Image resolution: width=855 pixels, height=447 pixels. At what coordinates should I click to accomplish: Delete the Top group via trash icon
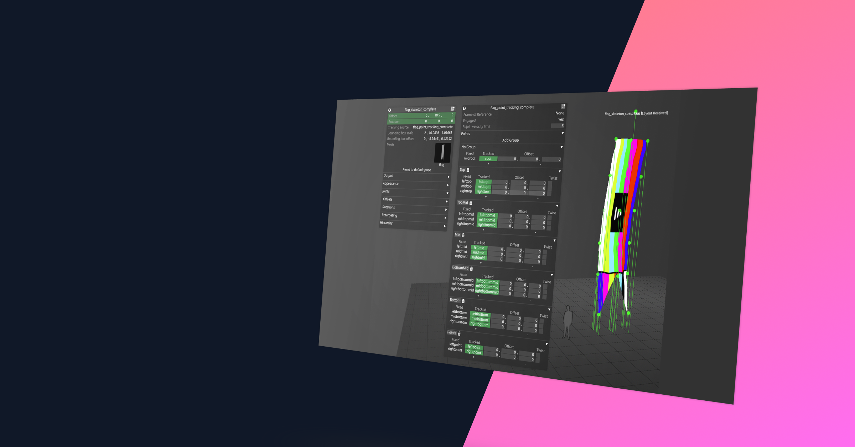[468, 170]
